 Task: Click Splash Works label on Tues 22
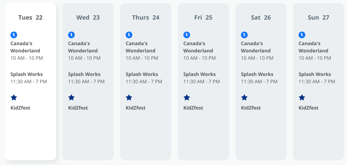pos(27,74)
